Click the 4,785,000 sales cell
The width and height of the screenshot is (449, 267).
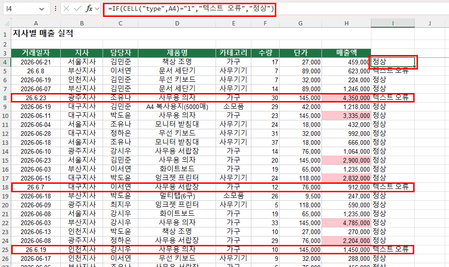pyautogui.click(x=346, y=223)
